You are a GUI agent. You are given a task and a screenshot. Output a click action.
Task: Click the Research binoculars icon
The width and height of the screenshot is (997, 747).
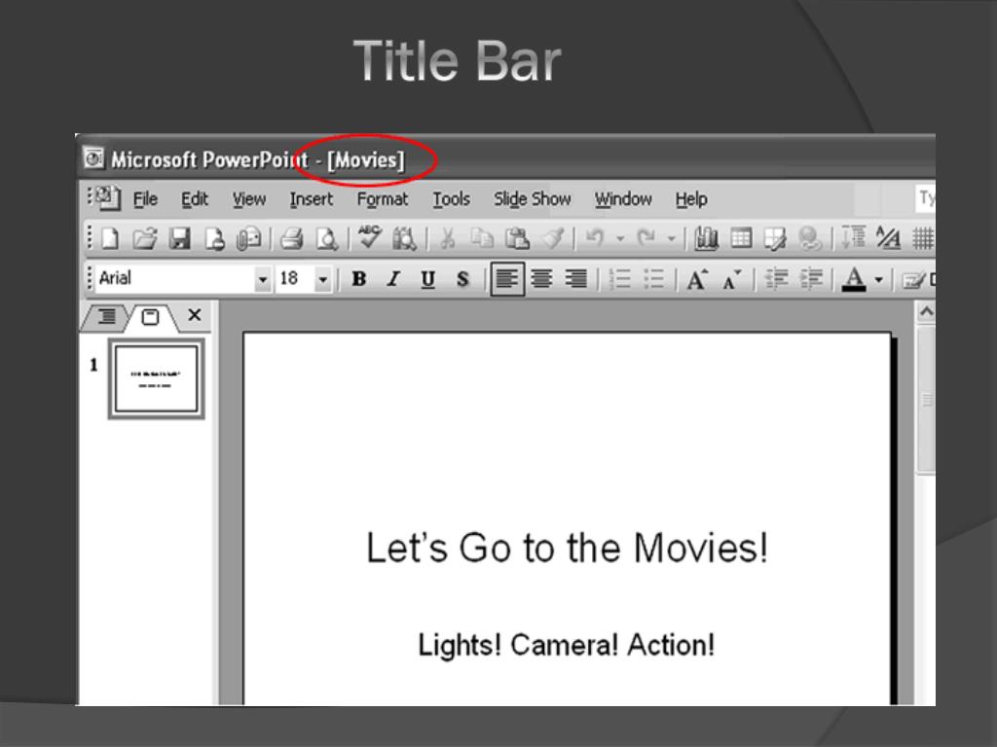coord(404,239)
